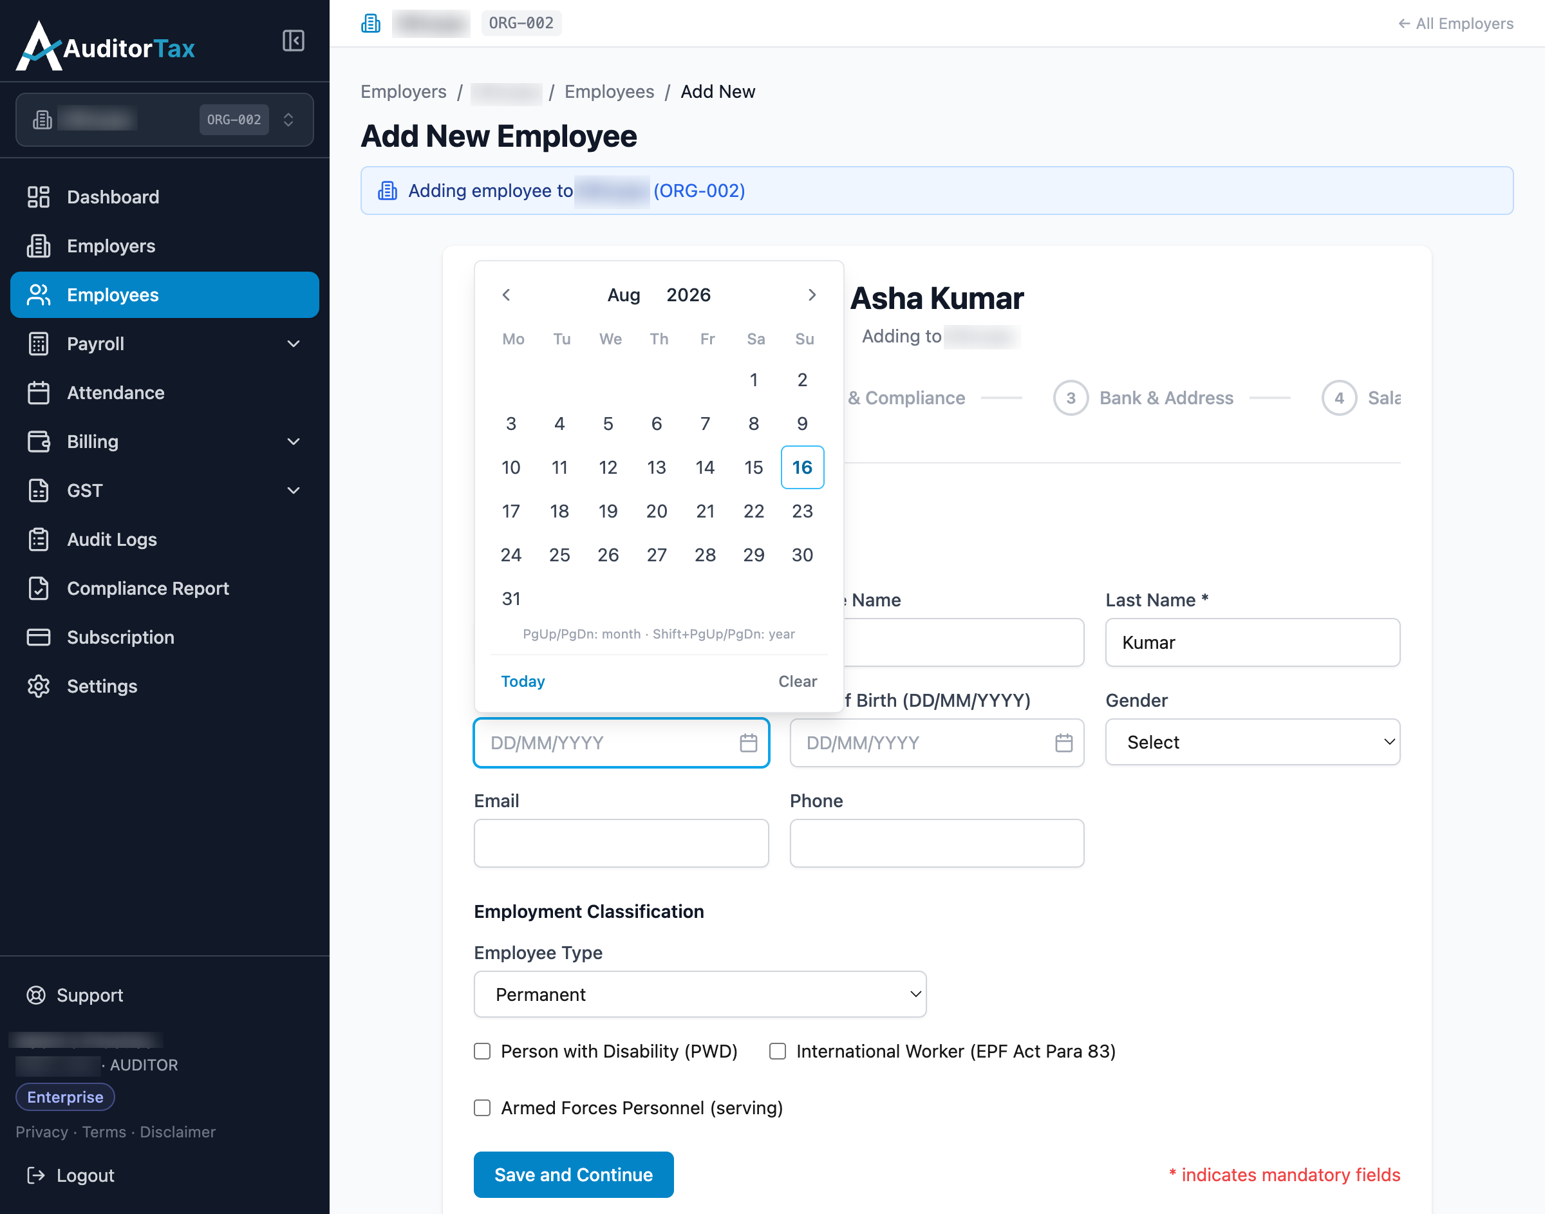The height and width of the screenshot is (1214, 1545).
Task: Open the Compliance Report page
Action: point(164,588)
